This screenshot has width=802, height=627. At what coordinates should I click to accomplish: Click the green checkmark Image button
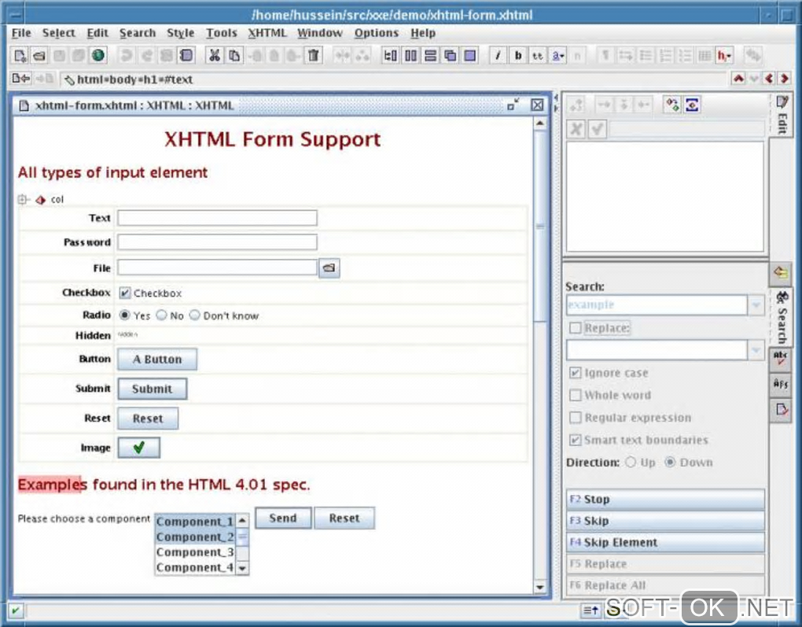click(138, 448)
